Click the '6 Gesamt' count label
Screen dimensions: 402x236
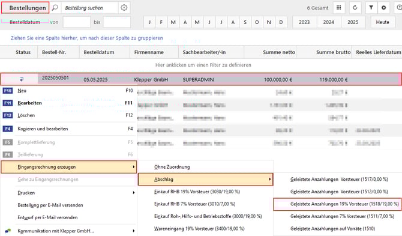tap(317, 8)
